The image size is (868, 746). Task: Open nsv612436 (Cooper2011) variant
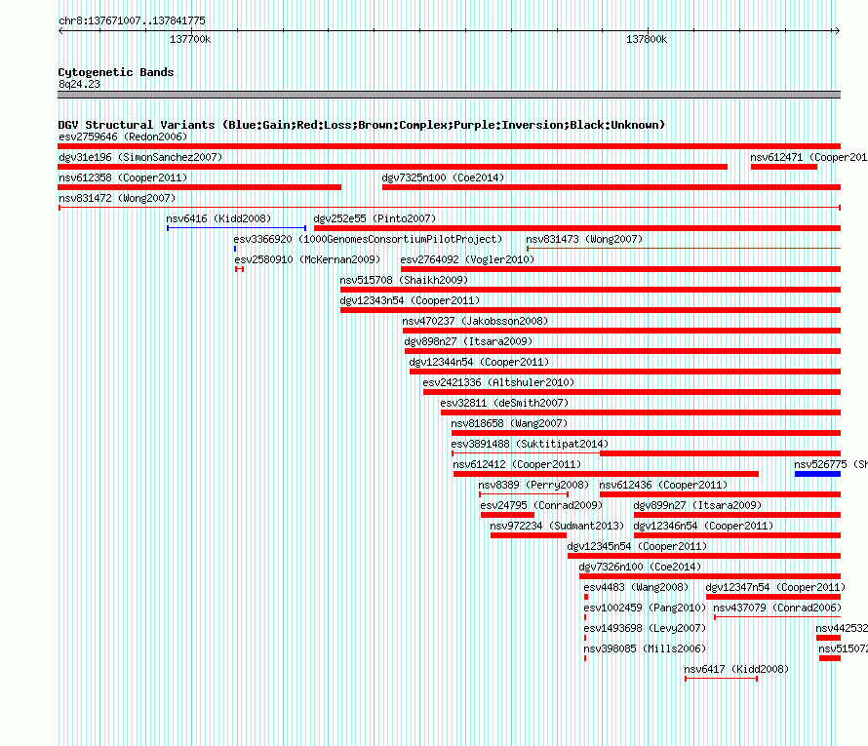coord(663,485)
